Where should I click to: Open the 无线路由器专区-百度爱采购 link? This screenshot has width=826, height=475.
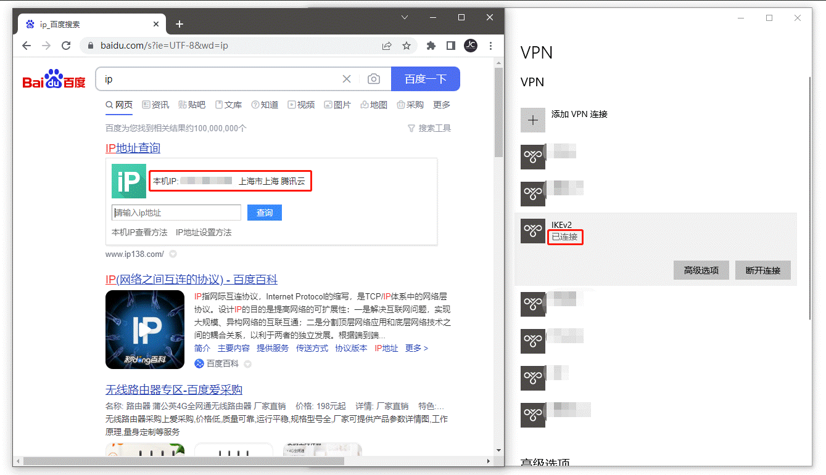pos(174,390)
